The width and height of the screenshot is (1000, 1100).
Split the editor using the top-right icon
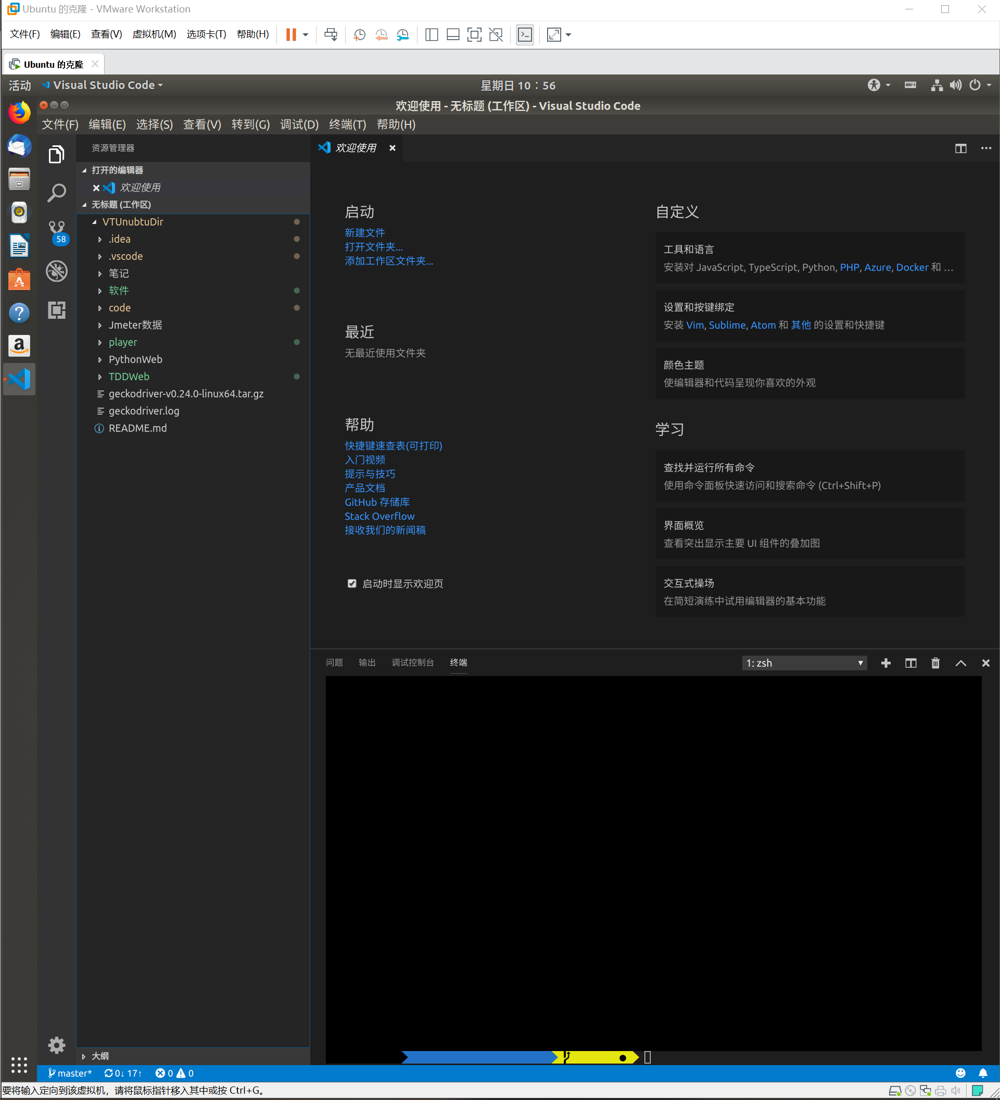[961, 148]
